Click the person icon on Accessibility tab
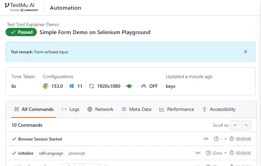The image size is (261, 166). 205,109
